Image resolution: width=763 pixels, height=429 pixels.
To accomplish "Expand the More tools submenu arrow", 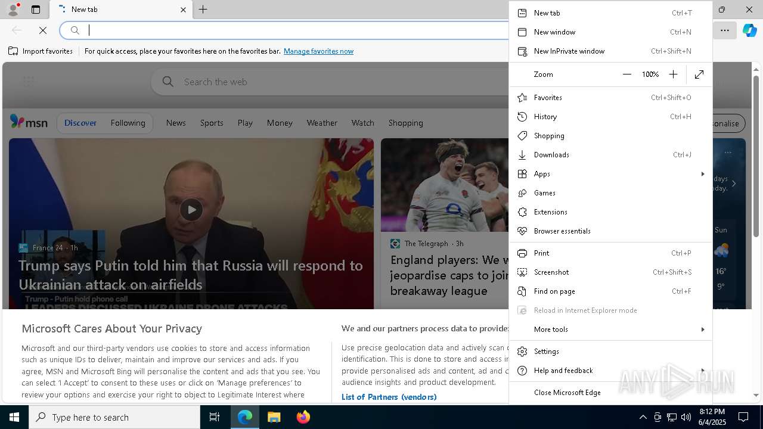I will [x=703, y=329].
